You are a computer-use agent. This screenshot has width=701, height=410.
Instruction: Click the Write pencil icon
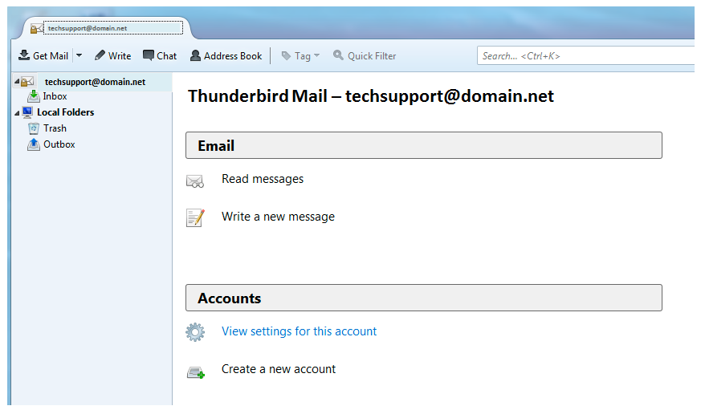100,55
